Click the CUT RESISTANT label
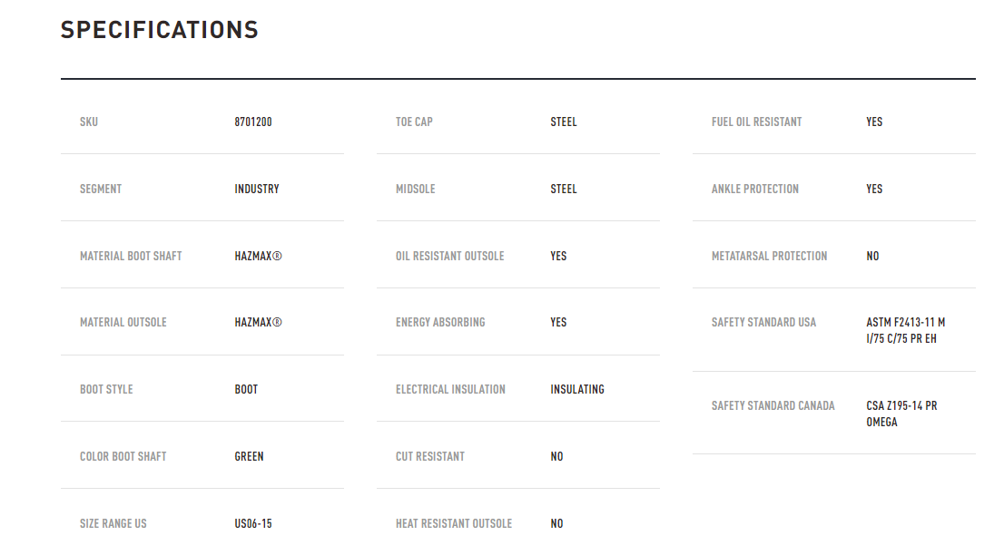The height and width of the screenshot is (555, 1004). coord(430,456)
